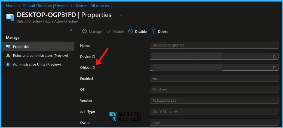Select Properties in the Manage menu
This screenshot has width=283, height=128.
click(38, 46)
